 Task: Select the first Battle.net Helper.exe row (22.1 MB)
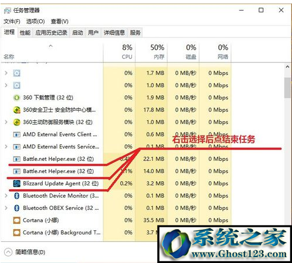tap(116, 159)
